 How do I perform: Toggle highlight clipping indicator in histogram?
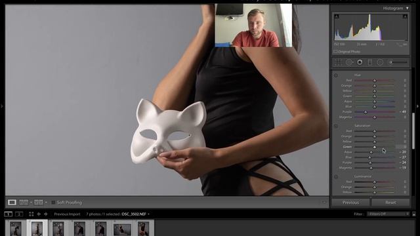click(405, 16)
